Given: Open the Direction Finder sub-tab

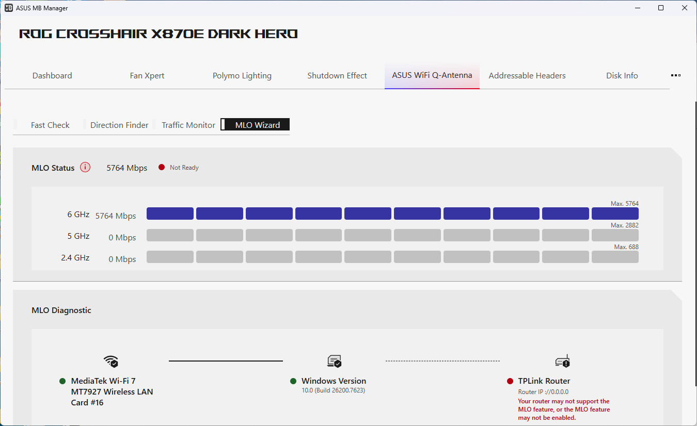Looking at the screenshot, I should (x=119, y=125).
